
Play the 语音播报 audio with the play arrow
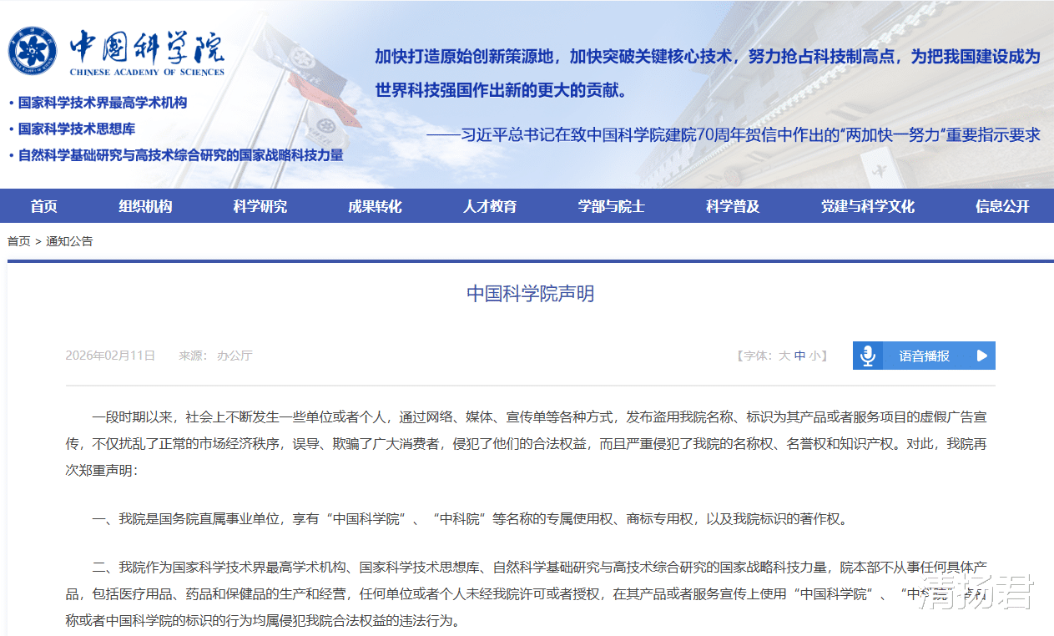[x=982, y=356]
